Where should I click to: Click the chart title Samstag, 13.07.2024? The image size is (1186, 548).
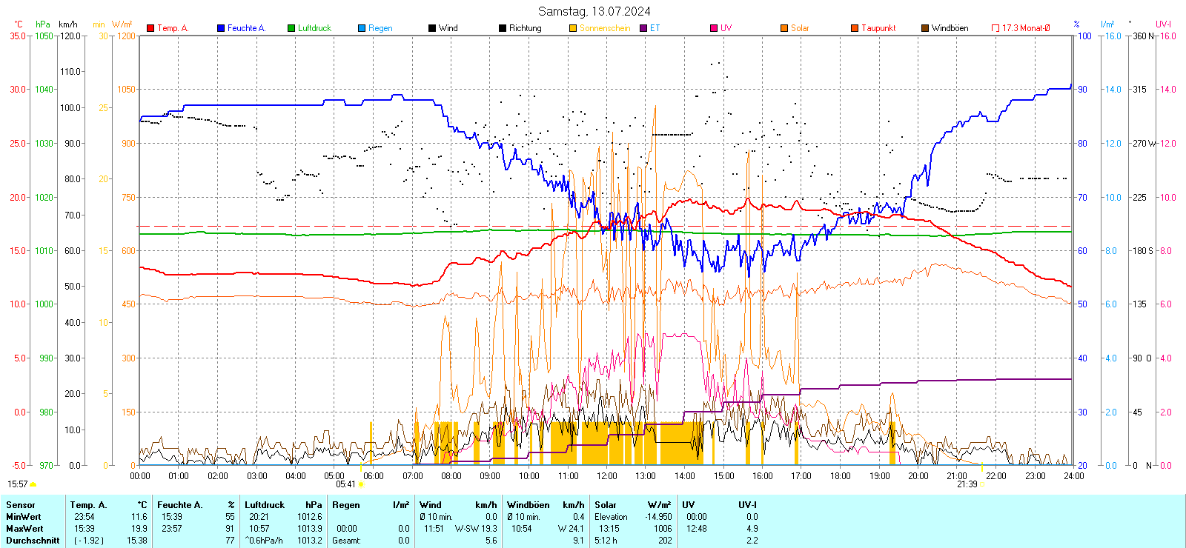point(594,11)
